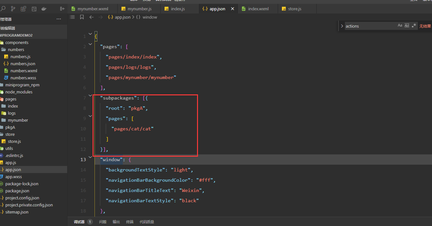This screenshot has width=432, height=226.
Task: Switch to the mynumber.js tab
Action: pos(139,9)
